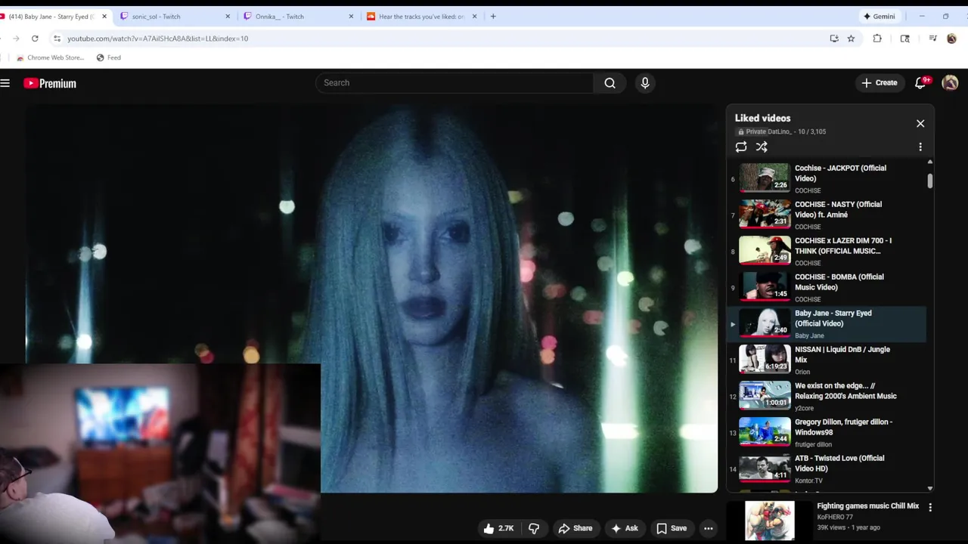
Task: Switch to sonic_sol Twitch tab
Action: coord(175,17)
